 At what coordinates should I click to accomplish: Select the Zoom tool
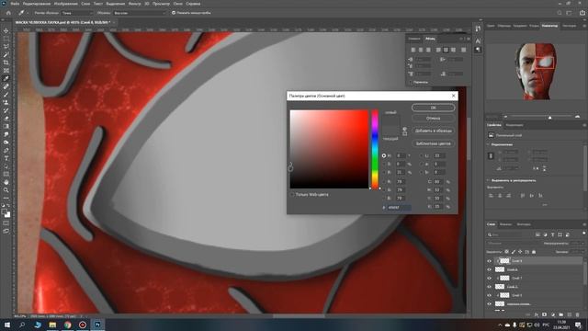coord(6,190)
